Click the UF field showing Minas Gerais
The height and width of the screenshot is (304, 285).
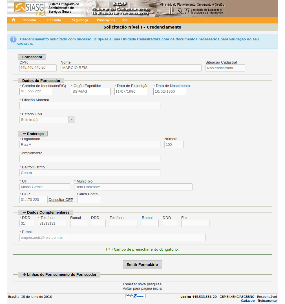point(45,187)
